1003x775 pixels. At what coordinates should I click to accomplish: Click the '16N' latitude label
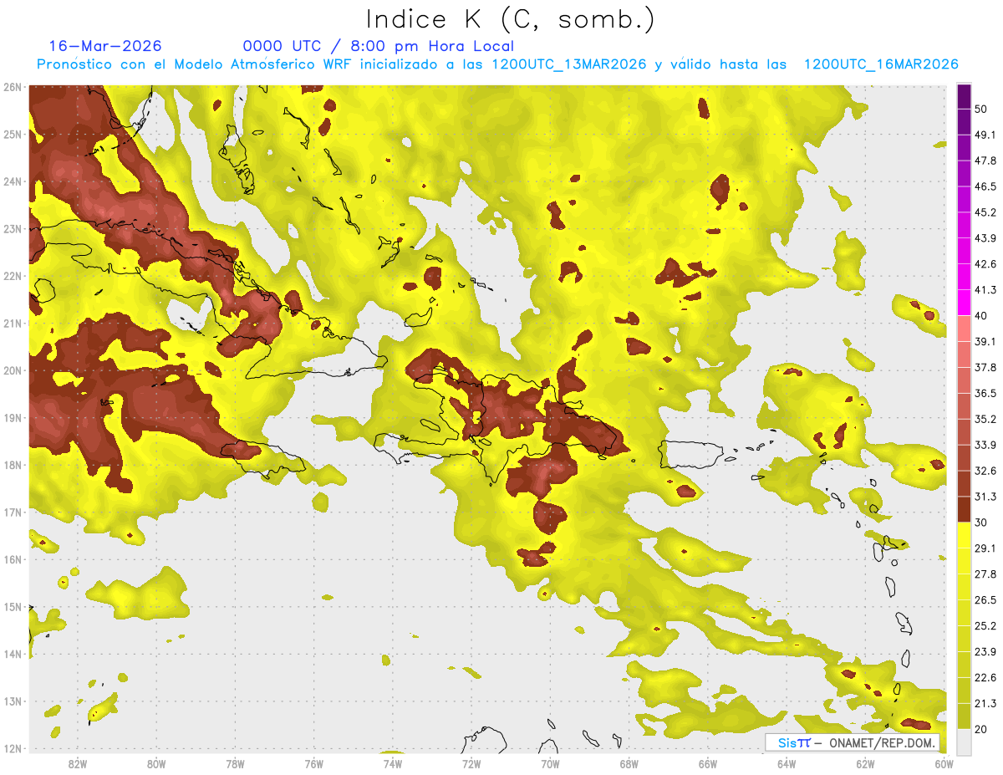pyautogui.click(x=12, y=559)
